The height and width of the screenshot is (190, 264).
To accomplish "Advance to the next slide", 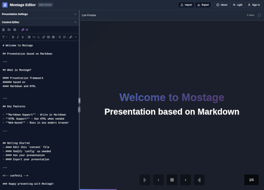I will click(186, 180).
